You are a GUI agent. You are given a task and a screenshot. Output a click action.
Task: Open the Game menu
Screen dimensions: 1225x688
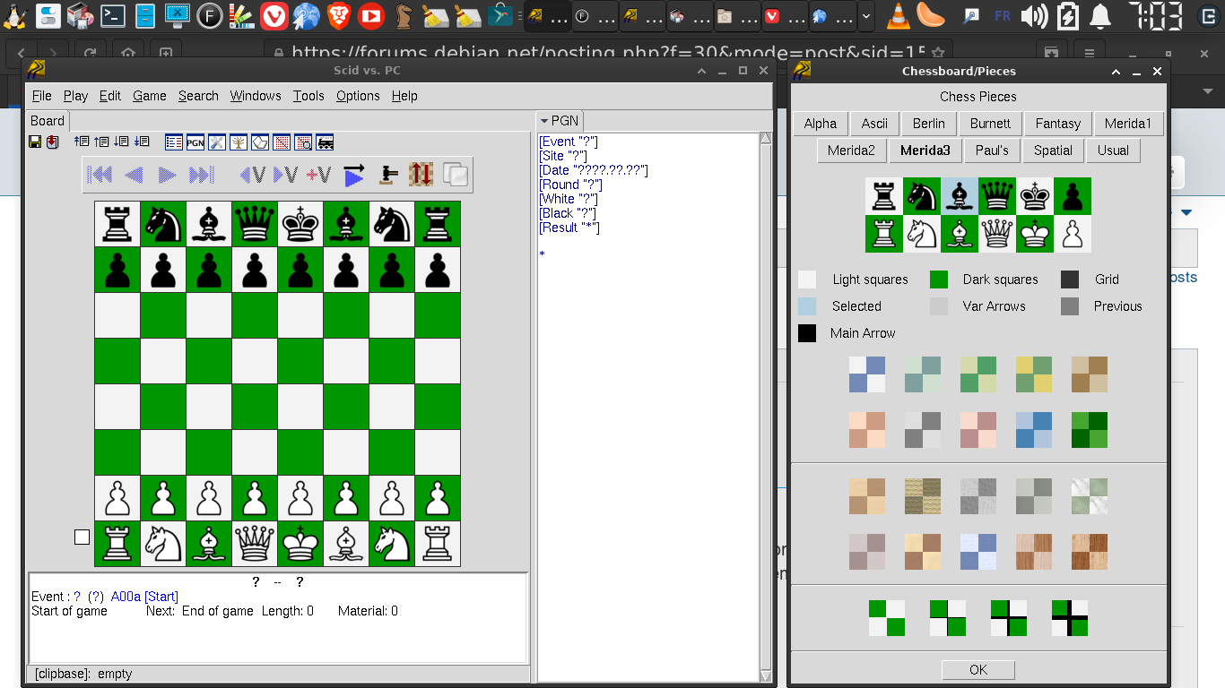click(x=150, y=96)
